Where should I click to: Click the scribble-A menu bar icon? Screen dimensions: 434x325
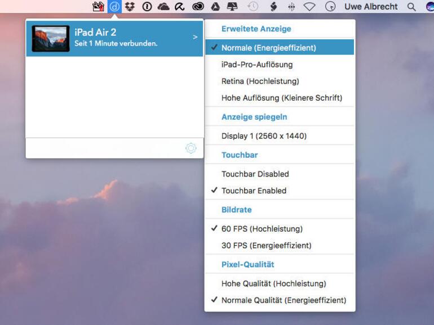tap(180, 6)
